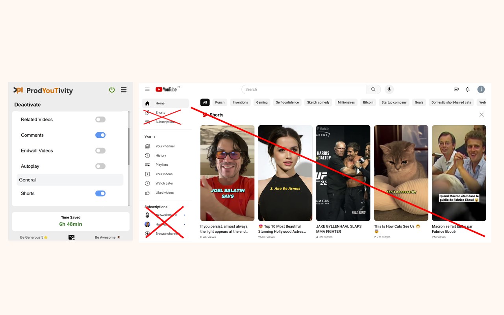This screenshot has width=504, height=315.
Task: Click the popup settings list scrollbar
Action: 129,146
